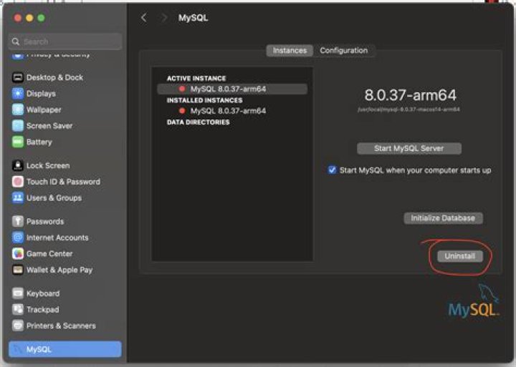Open Wallet & Apple Pay icon

pyautogui.click(x=18, y=270)
